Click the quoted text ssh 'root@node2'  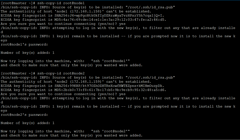[x=110, y=131]
